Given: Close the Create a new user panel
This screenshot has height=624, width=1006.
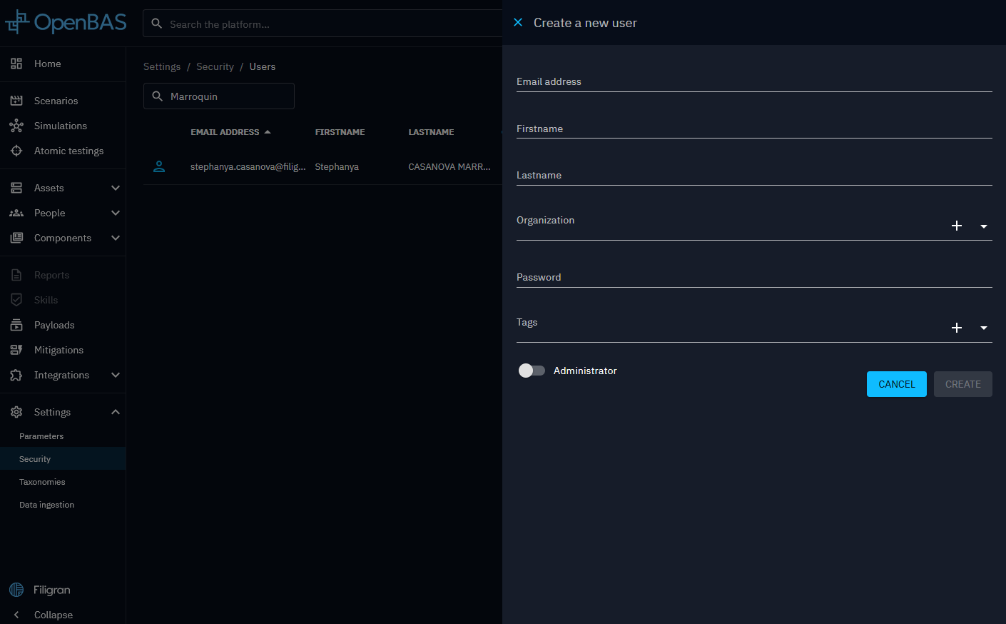Looking at the screenshot, I should tap(518, 23).
